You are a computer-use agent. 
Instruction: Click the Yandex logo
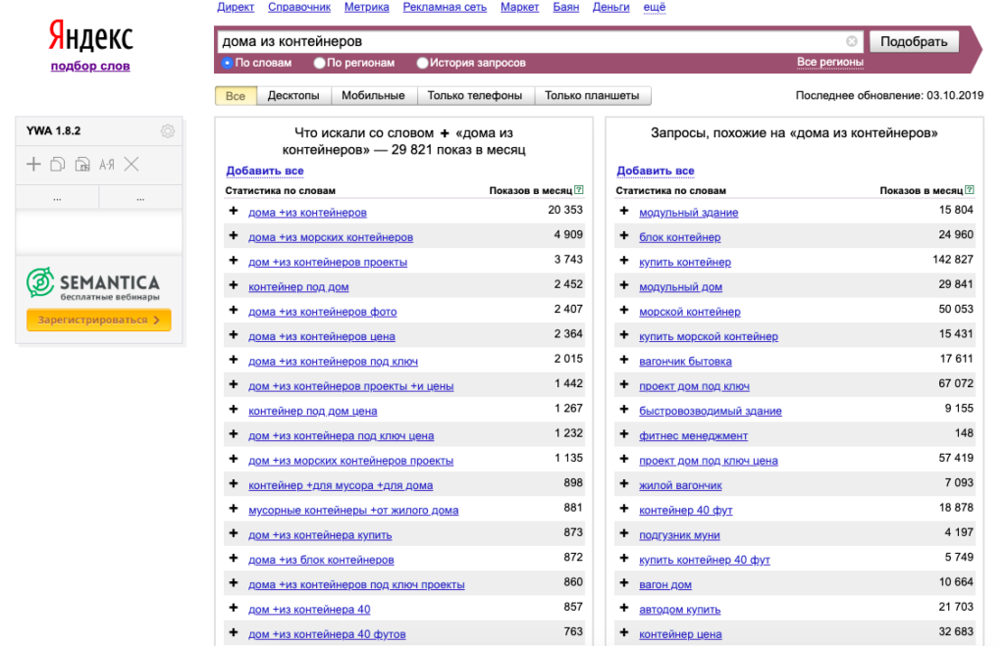(90, 36)
